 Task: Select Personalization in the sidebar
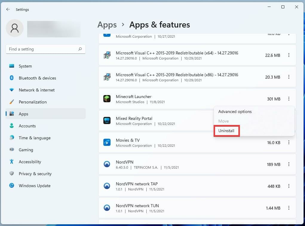pyautogui.click(x=46, y=102)
